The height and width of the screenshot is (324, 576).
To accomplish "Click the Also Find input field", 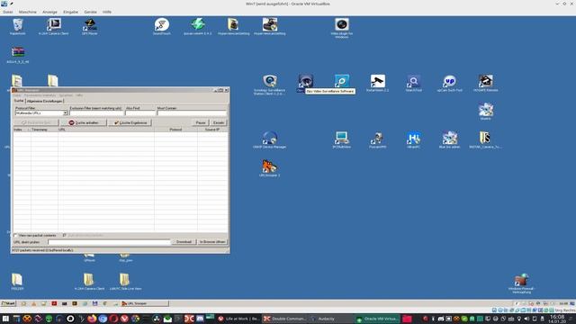I will tap(140, 113).
